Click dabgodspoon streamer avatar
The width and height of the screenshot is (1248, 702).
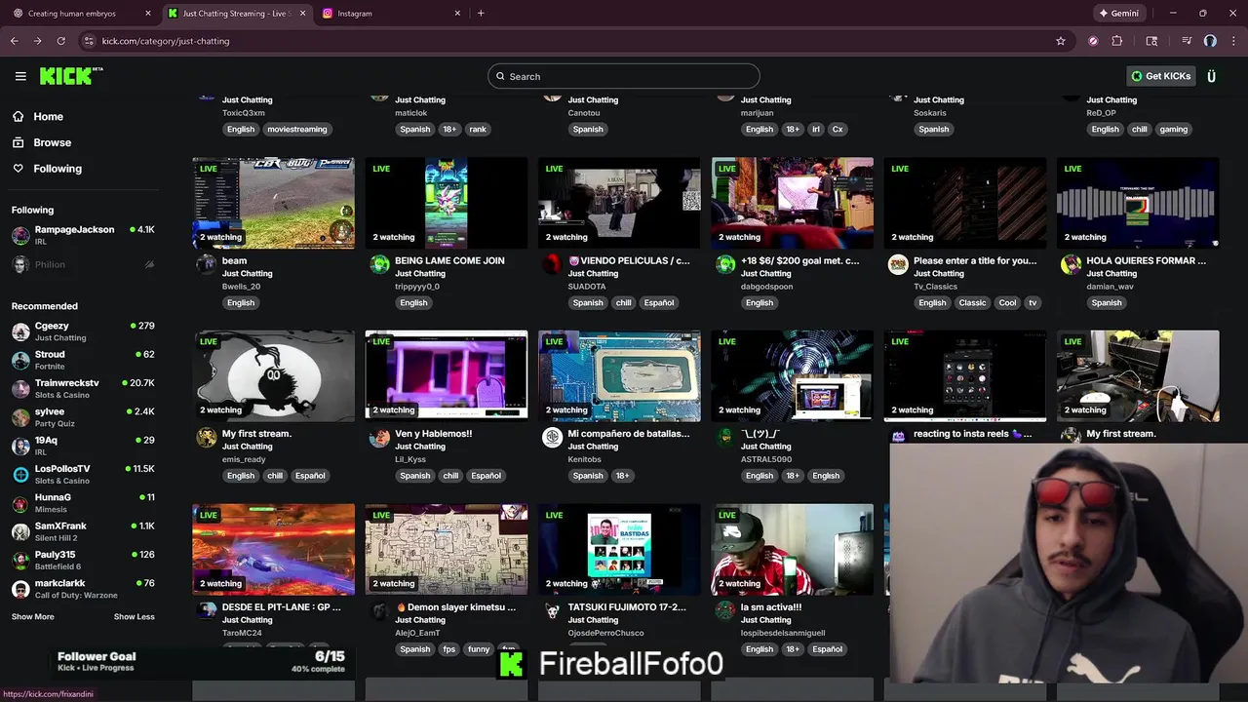pos(725,264)
